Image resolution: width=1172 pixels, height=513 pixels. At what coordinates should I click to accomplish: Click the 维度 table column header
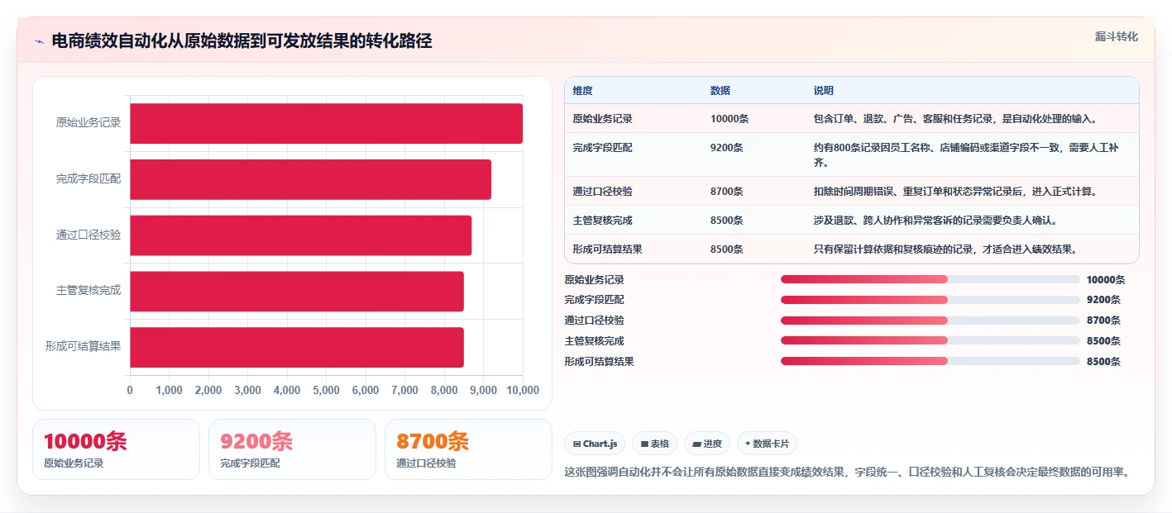tap(582, 91)
